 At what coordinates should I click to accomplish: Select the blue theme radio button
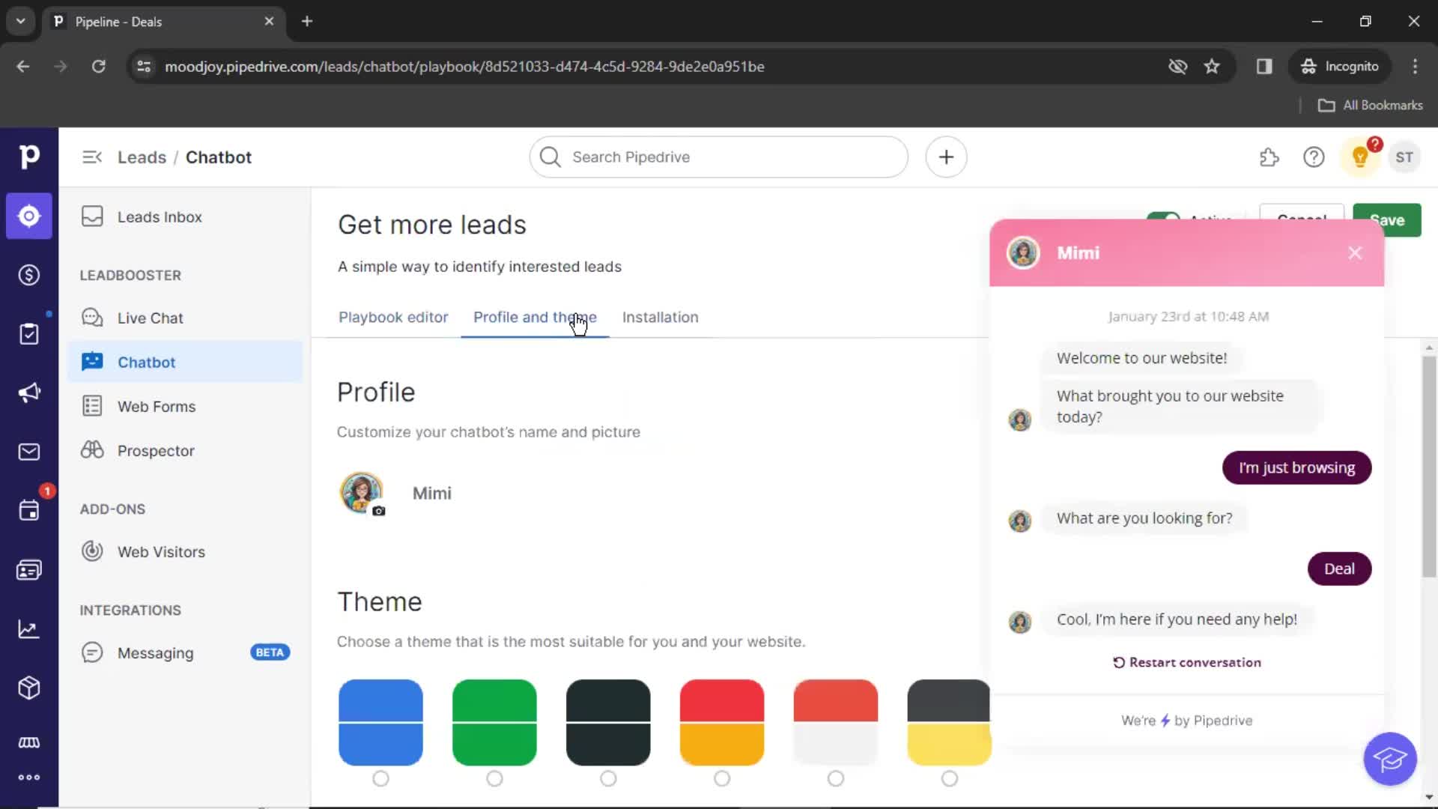(380, 779)
